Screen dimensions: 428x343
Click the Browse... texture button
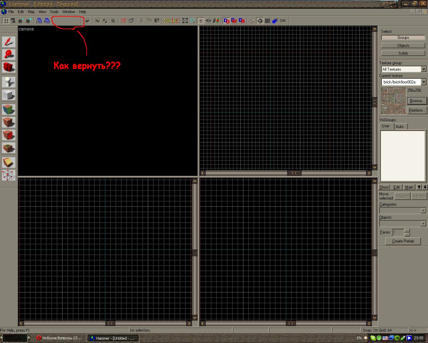(417, 101)
